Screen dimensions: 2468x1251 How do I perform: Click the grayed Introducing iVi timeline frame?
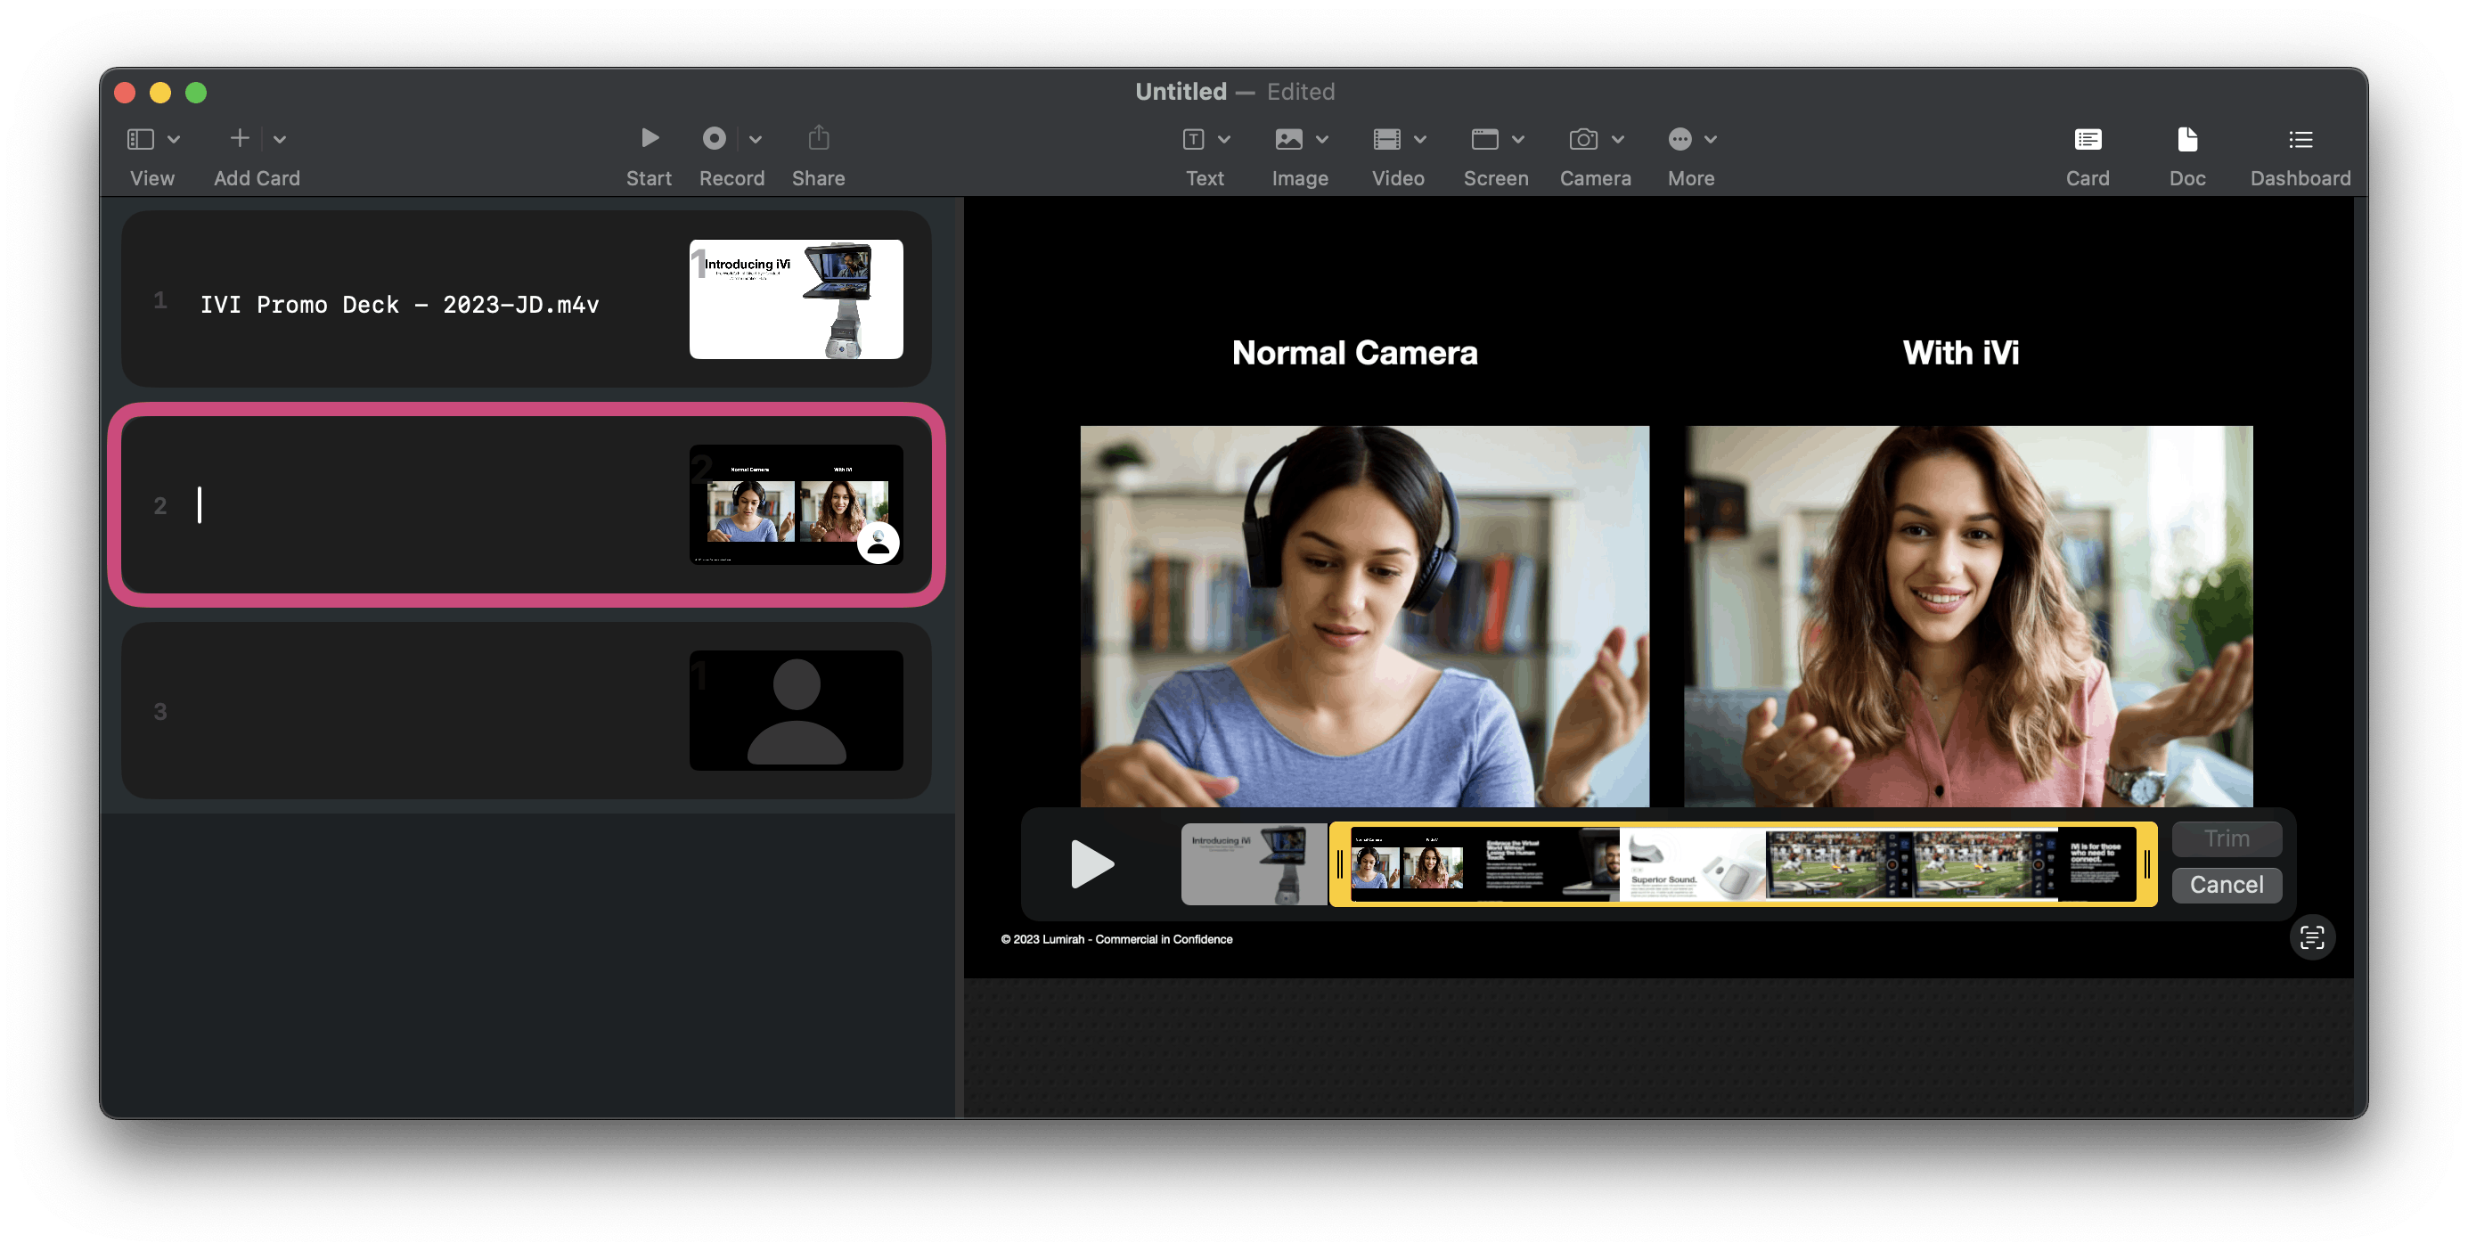[1254, 864]
